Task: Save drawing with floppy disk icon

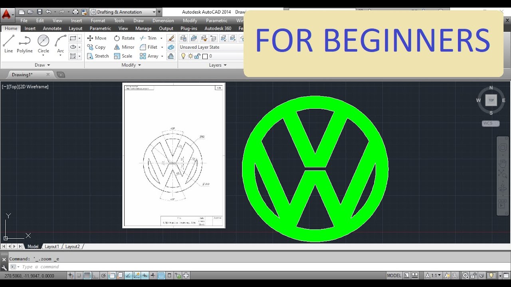Action: coord(39,12)
